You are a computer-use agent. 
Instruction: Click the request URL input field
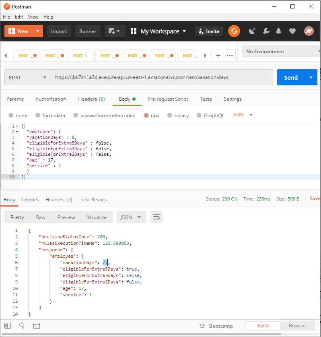coord(162,77)
